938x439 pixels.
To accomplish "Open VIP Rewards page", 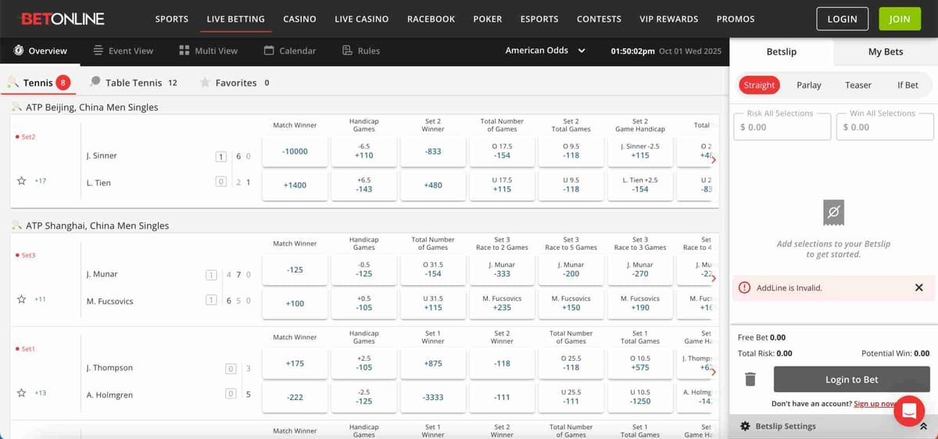I will 668,19.
